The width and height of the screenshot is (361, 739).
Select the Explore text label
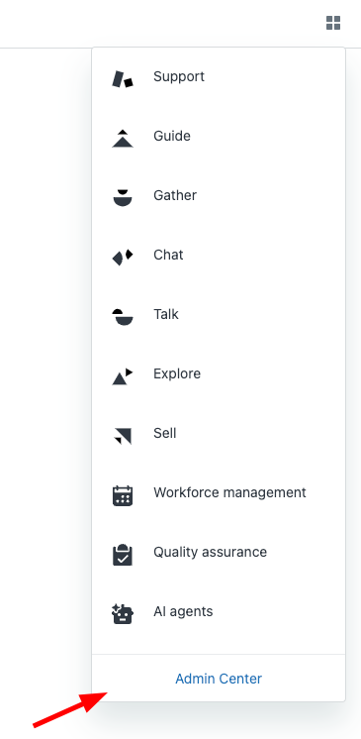(177, 373)
